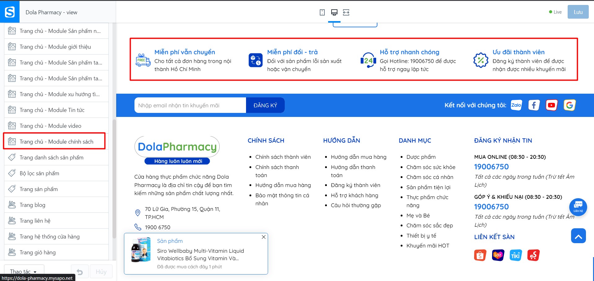Click the free shipping truck icon
Viewport: 594px width, 281px height.
click(143, 60)
